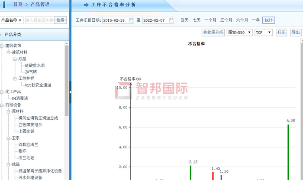Click the 不合格率(%) axis label

click(x=130, y=79)
